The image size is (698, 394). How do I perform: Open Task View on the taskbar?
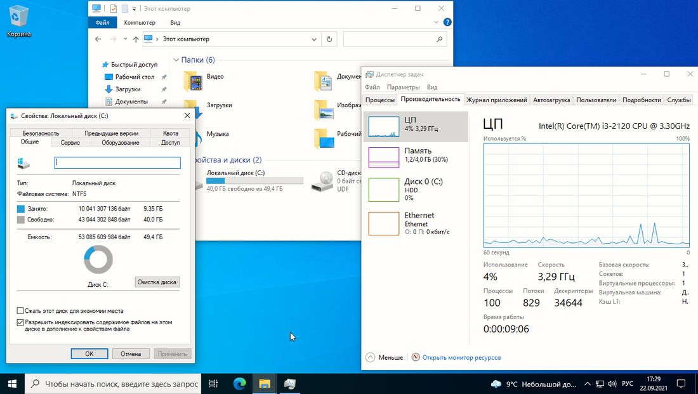[213, 384]
